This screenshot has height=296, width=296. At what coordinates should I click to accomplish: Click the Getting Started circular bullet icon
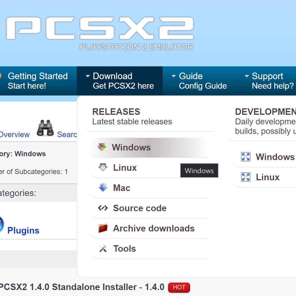[x=1, y=76]
